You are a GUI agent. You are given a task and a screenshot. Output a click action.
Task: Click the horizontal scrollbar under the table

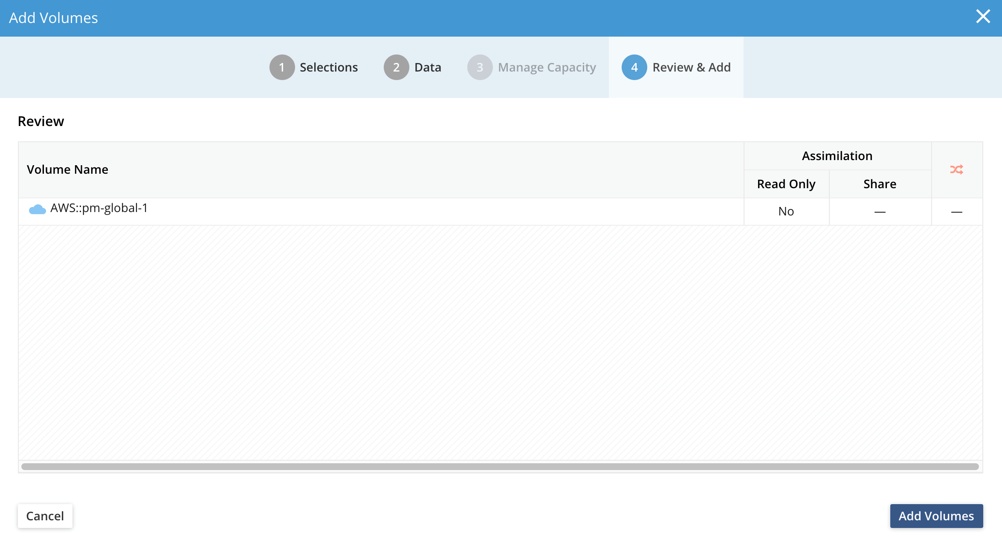coord(500,467)
